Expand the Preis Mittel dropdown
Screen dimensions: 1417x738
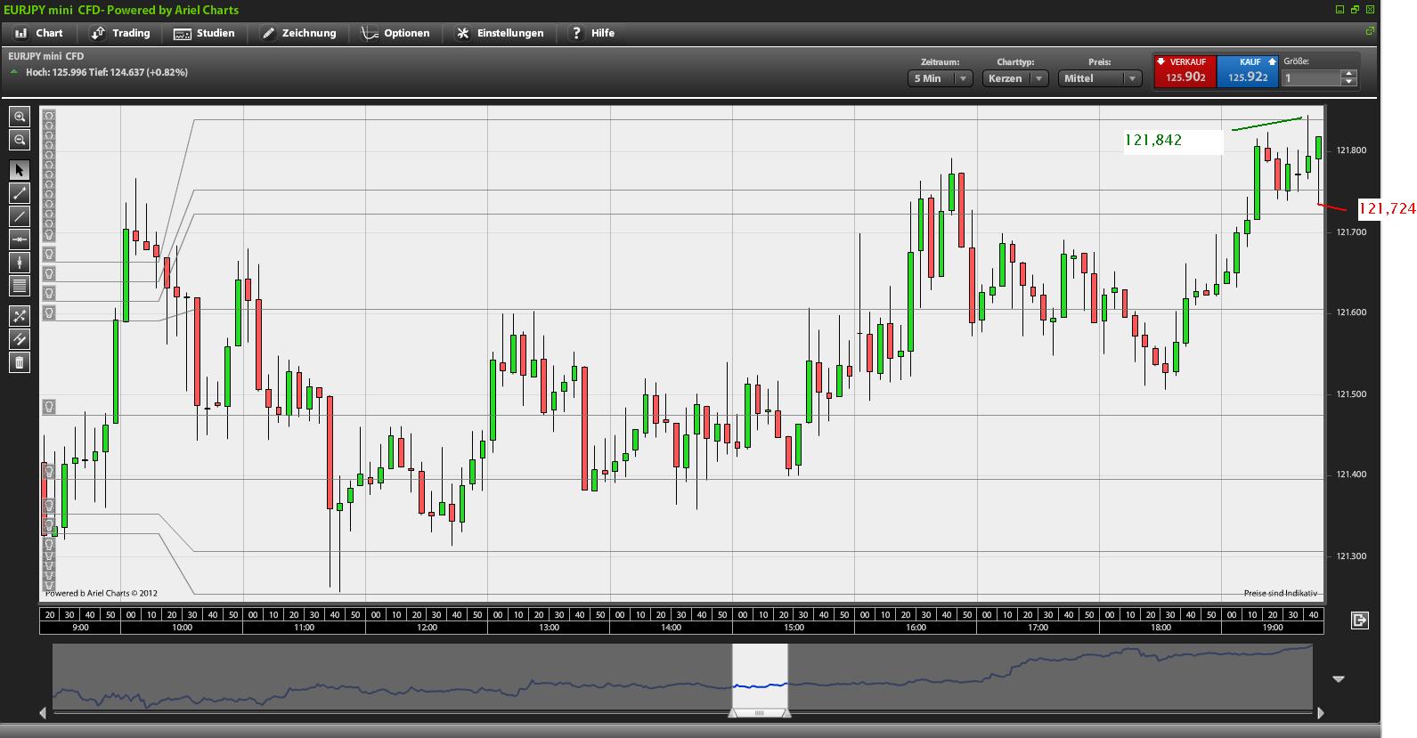pos(1101,78)
